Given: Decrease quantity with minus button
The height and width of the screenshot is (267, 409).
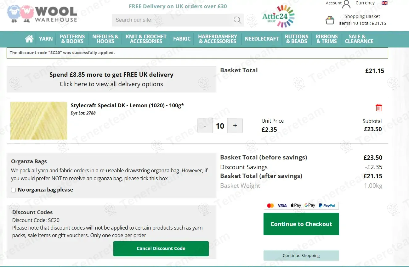Looking at the screenshot, I should 205,126.
